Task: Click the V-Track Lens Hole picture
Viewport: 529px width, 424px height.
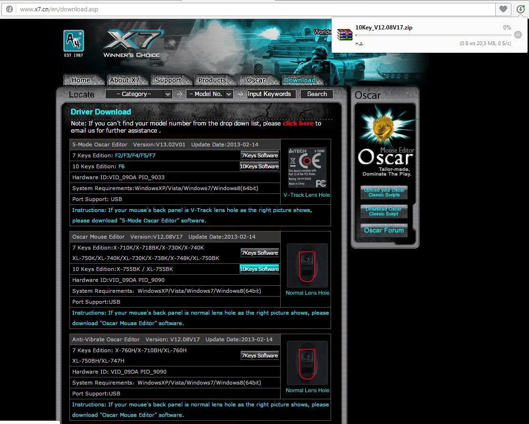Action: pyautogui.click(x=307, y=167)
